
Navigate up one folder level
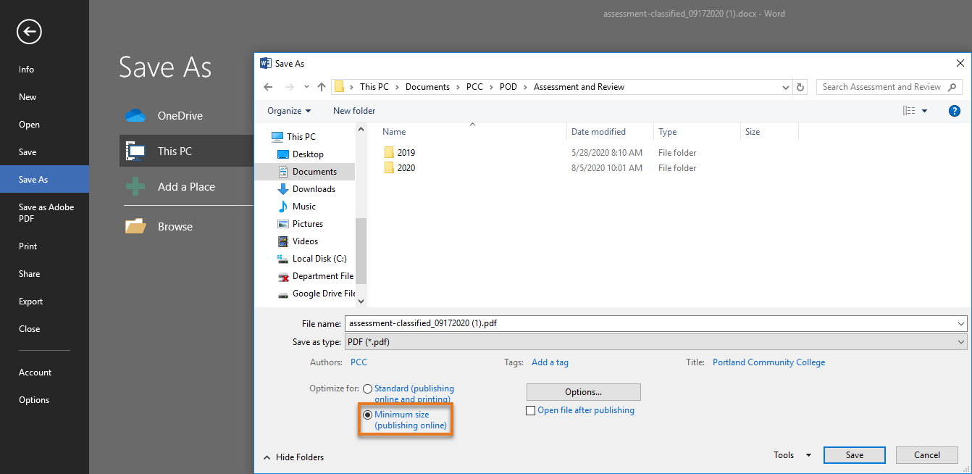tap(321, 86)
